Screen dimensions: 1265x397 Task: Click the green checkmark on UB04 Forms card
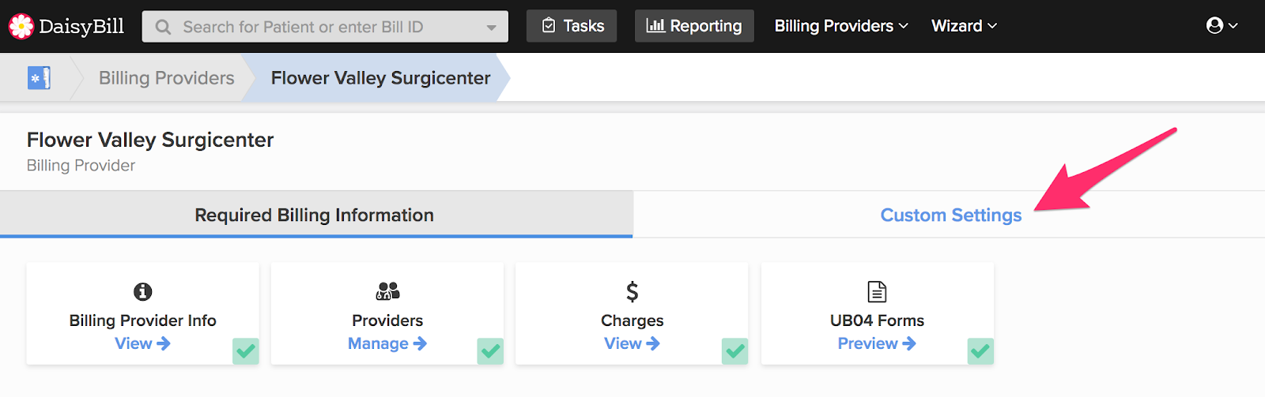(x=980, y=351)
